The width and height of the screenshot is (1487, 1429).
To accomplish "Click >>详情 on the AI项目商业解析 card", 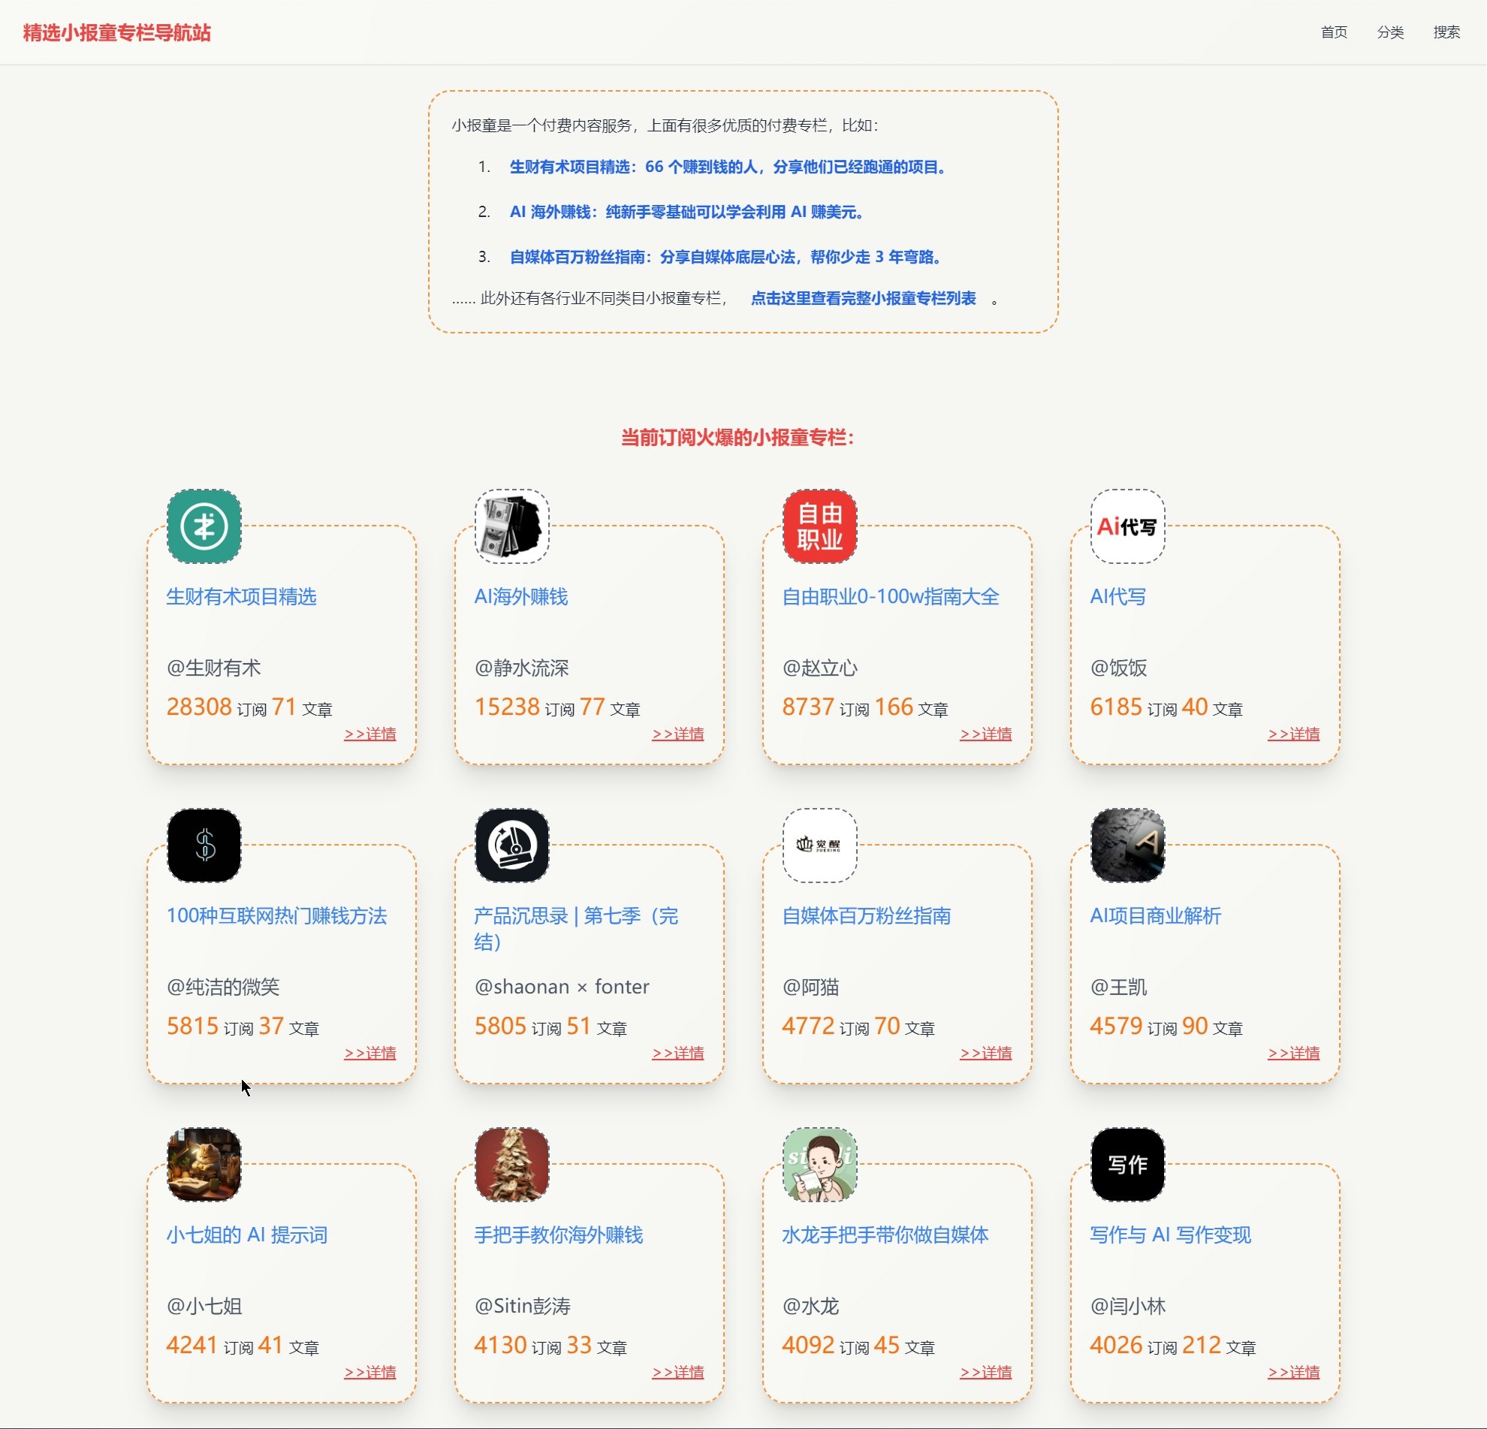I will coord(1292,1053).
